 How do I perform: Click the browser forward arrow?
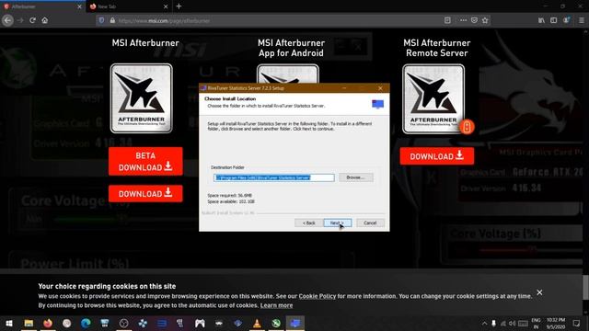tap(20, 20)
